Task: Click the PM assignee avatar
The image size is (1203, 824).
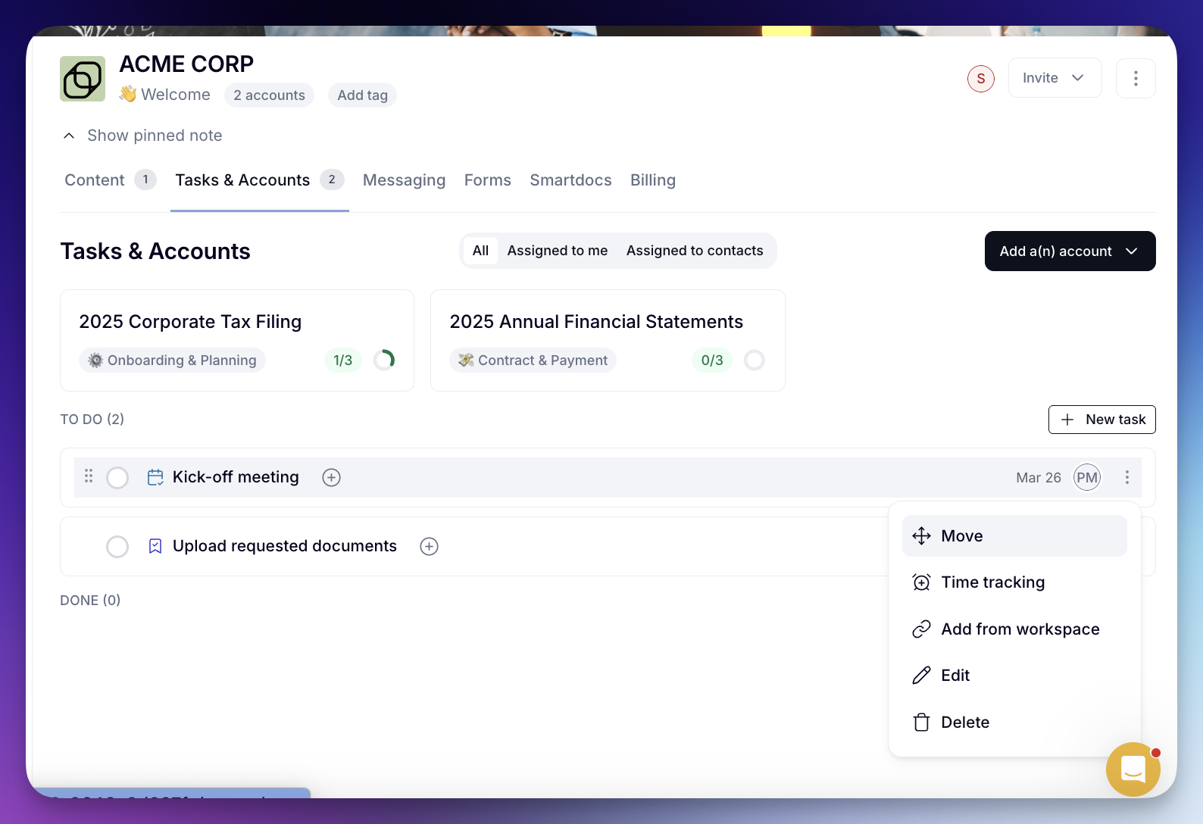Action: (1086, 477)
